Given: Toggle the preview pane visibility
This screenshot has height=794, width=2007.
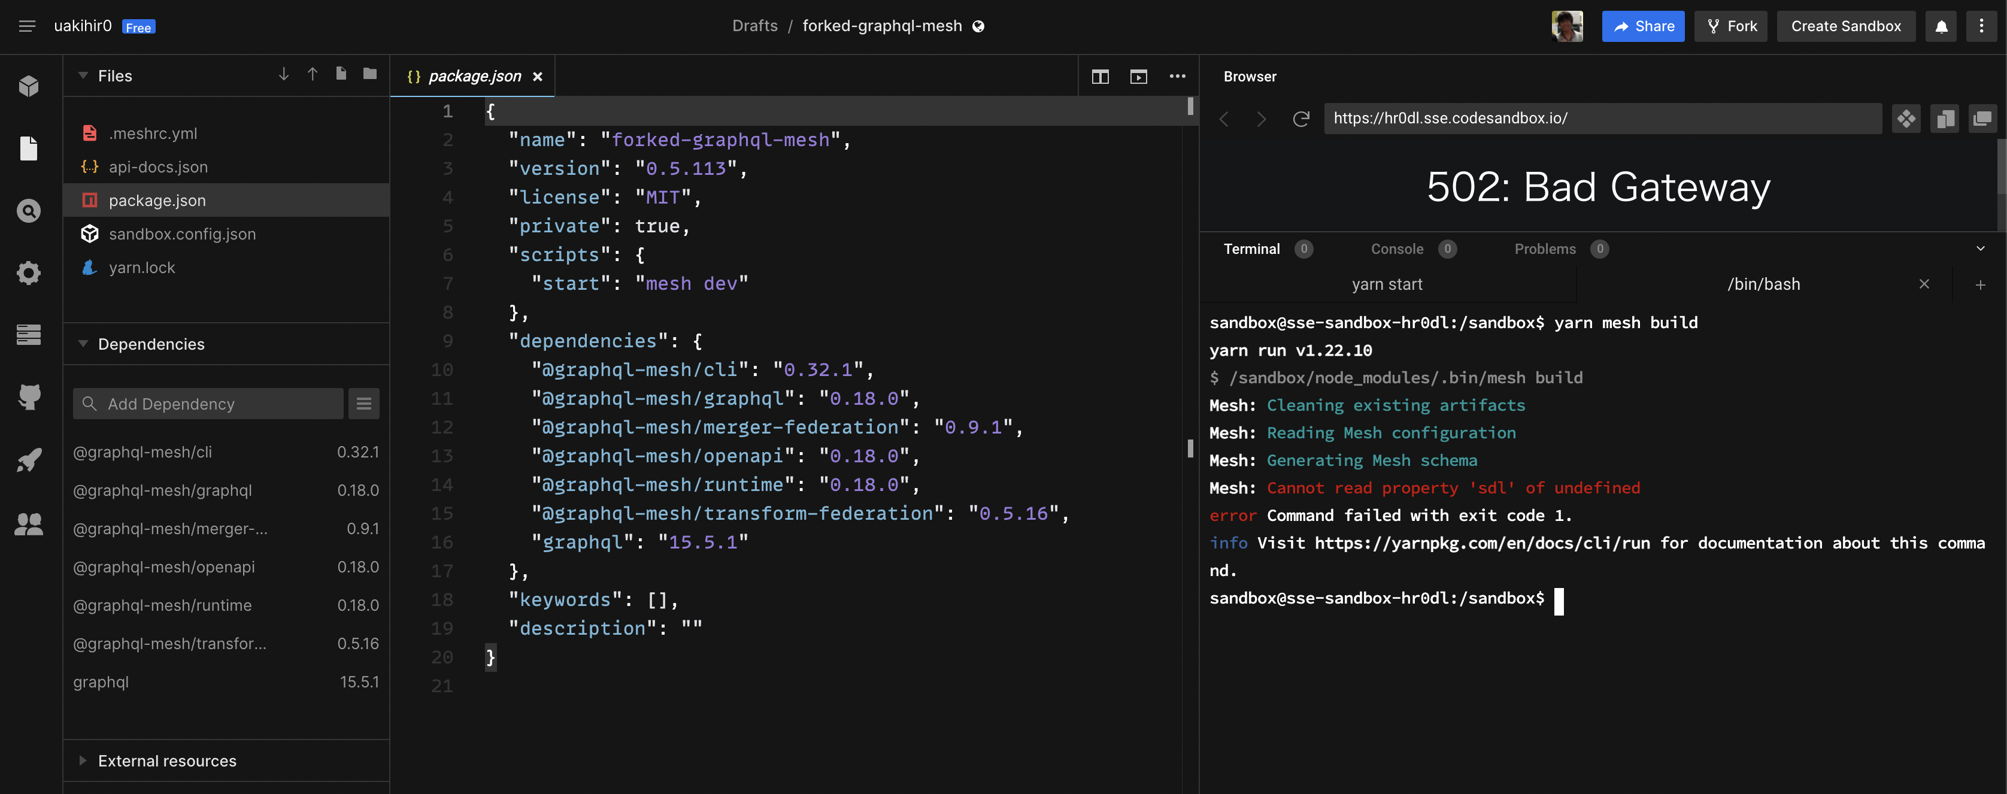Looking at the screenshot, I should point(1138,77).
